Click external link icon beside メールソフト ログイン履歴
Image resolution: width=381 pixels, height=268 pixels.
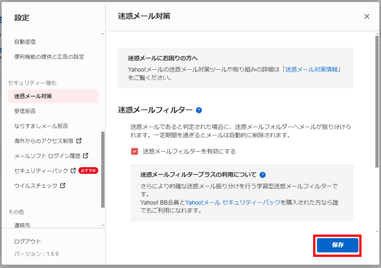(85, 155)
